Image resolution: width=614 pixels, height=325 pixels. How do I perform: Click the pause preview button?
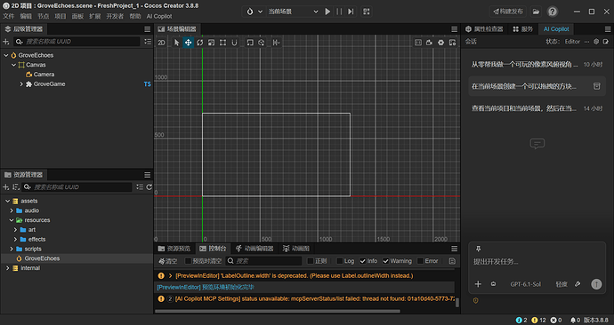click(x=339, y=12)
